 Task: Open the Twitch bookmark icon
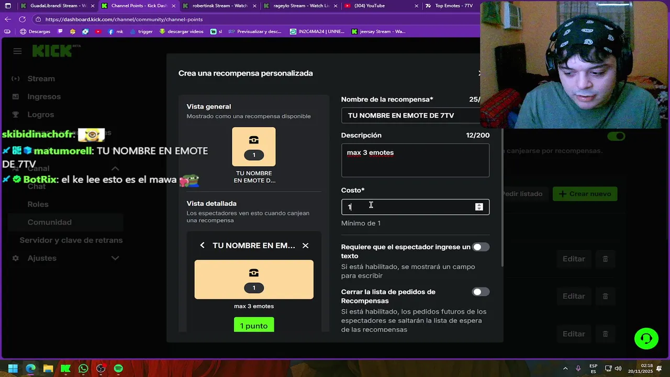[60, 31]
